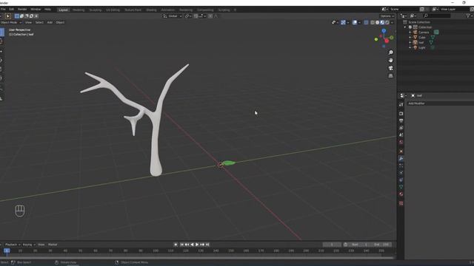474x266 pixels.
Task: Select Cube in outliner
Action: click(x=422, y=38)
